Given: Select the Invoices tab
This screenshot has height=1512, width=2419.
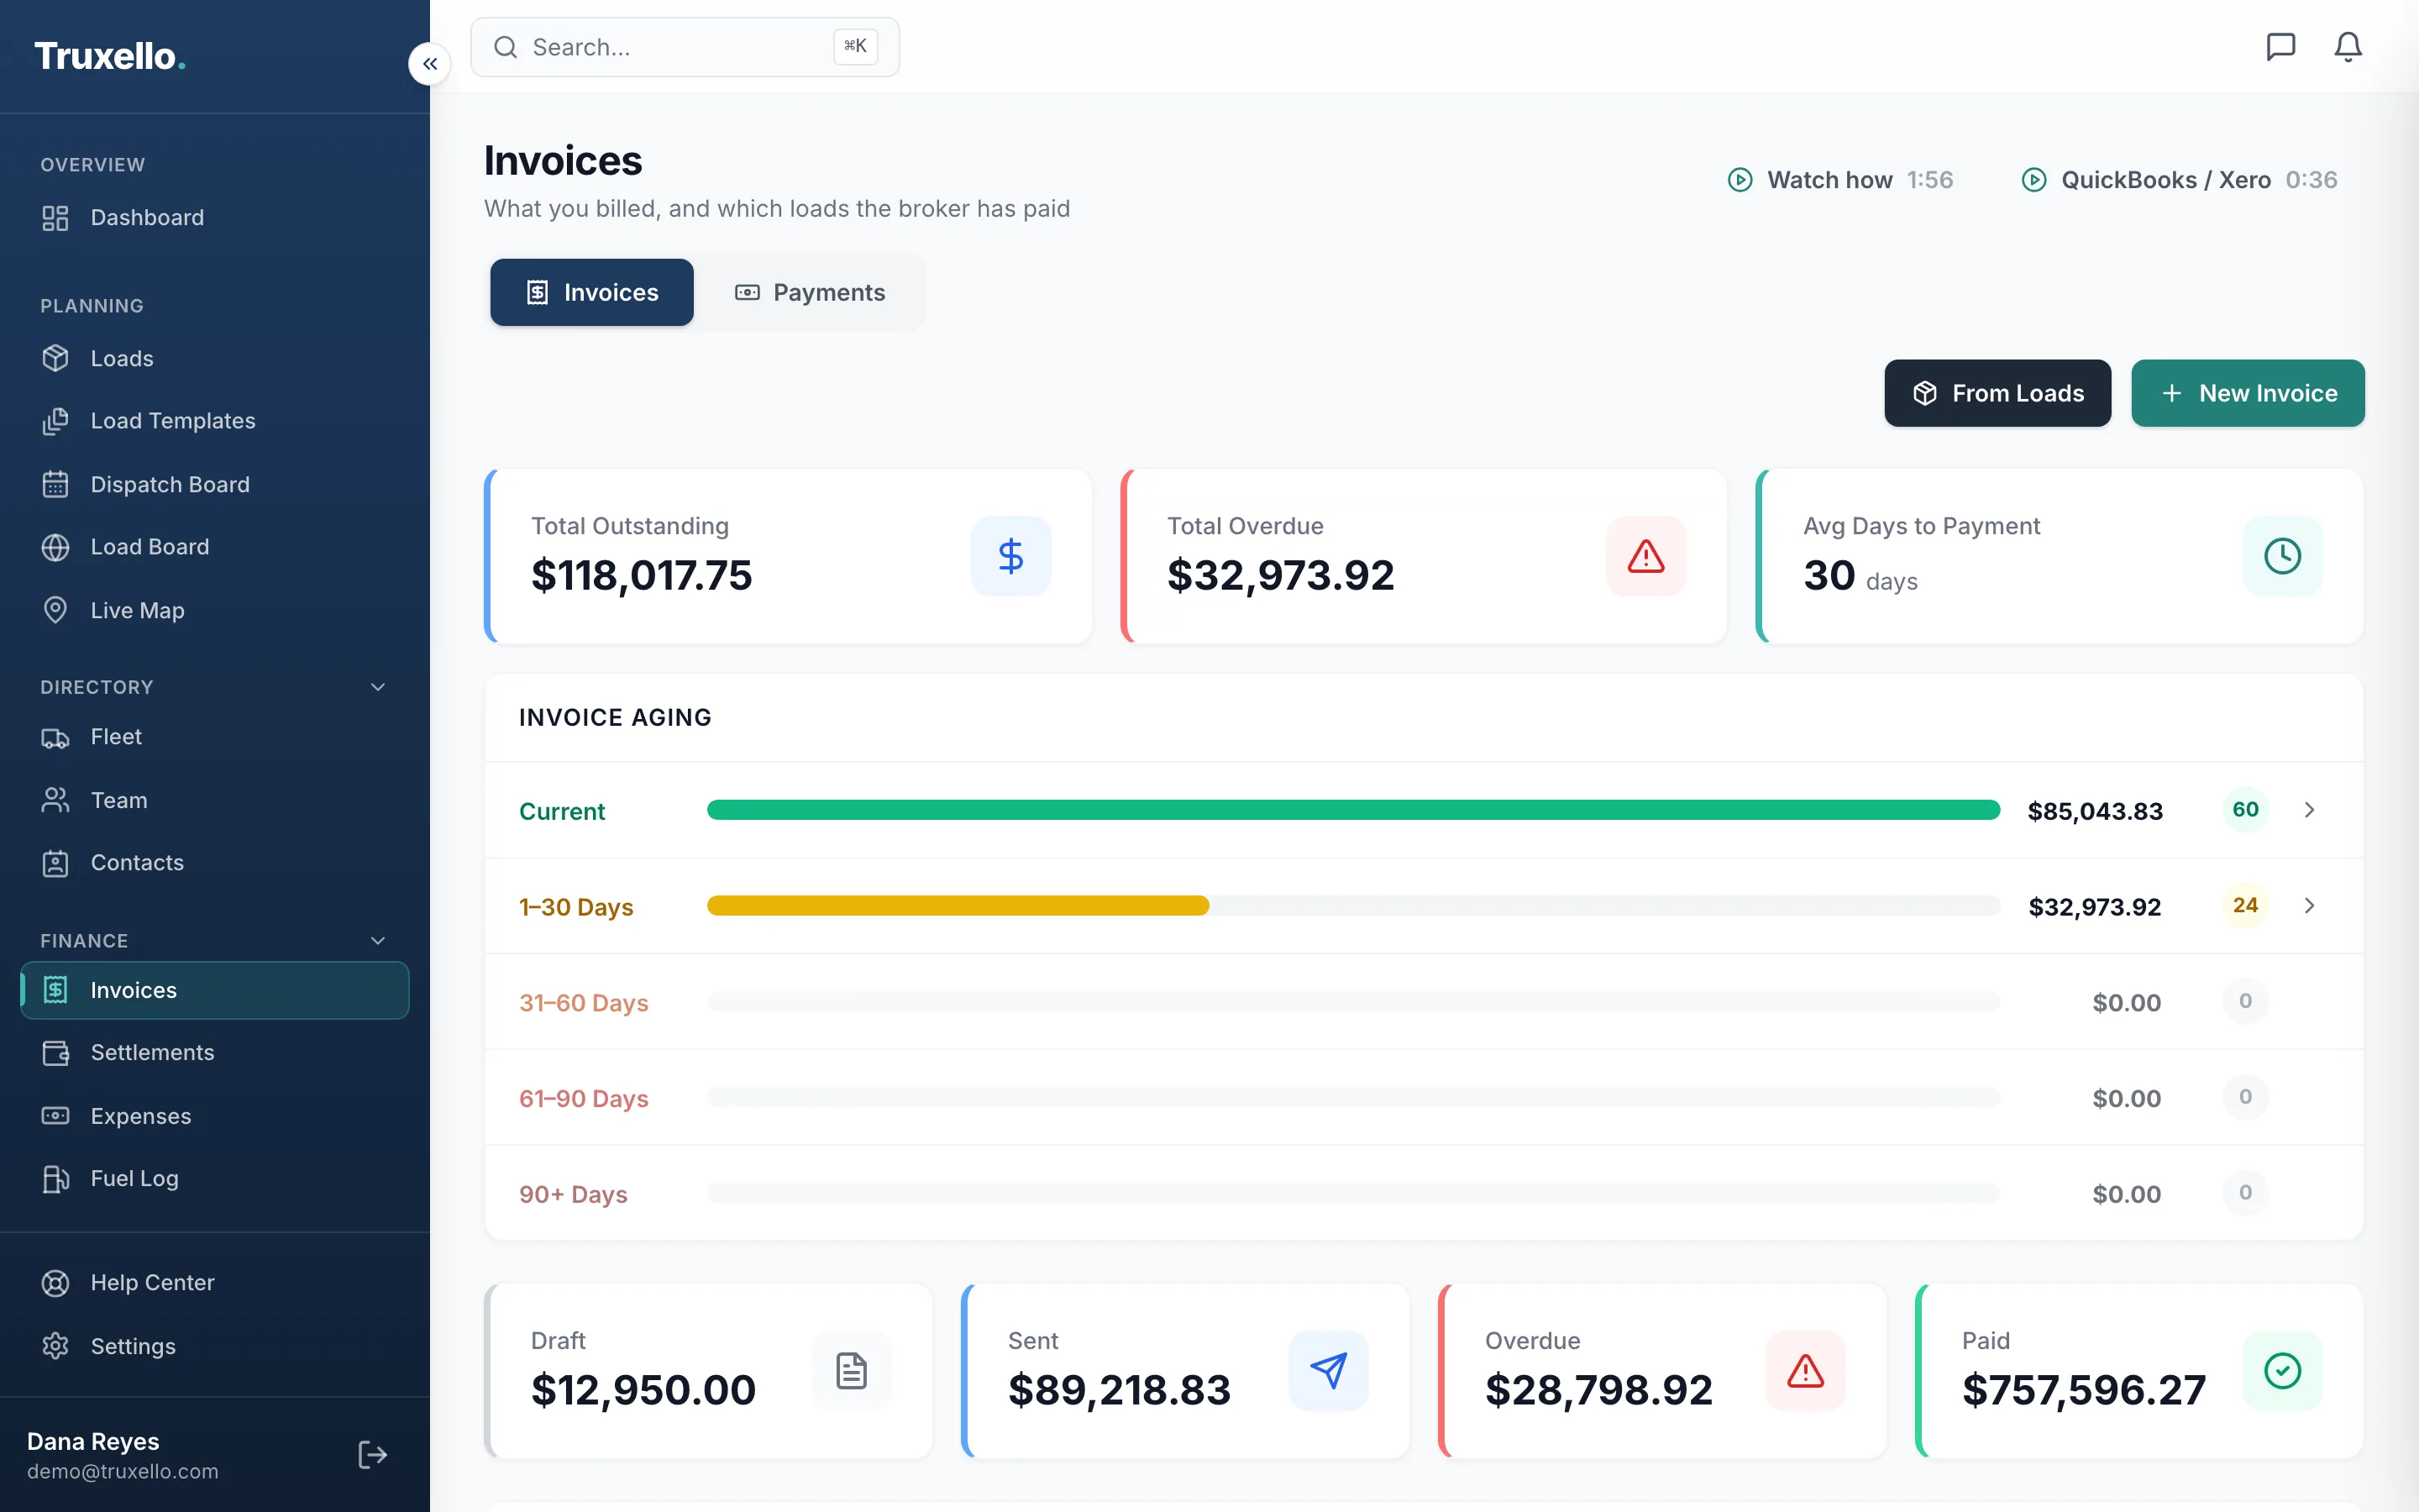Looking at the screenshot, I should point(592,292).
